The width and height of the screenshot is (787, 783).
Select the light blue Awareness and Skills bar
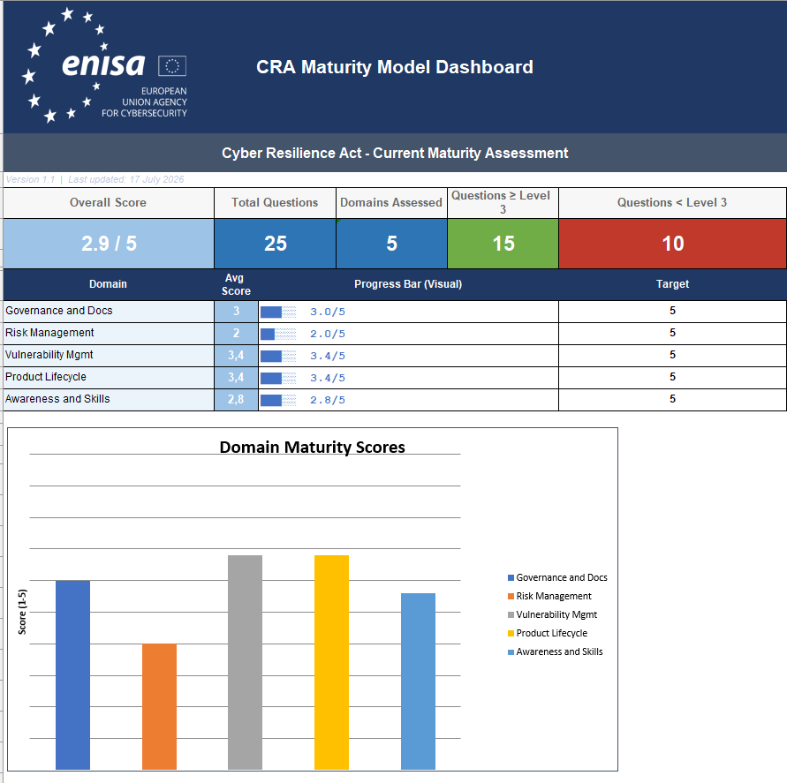[418, 681]
